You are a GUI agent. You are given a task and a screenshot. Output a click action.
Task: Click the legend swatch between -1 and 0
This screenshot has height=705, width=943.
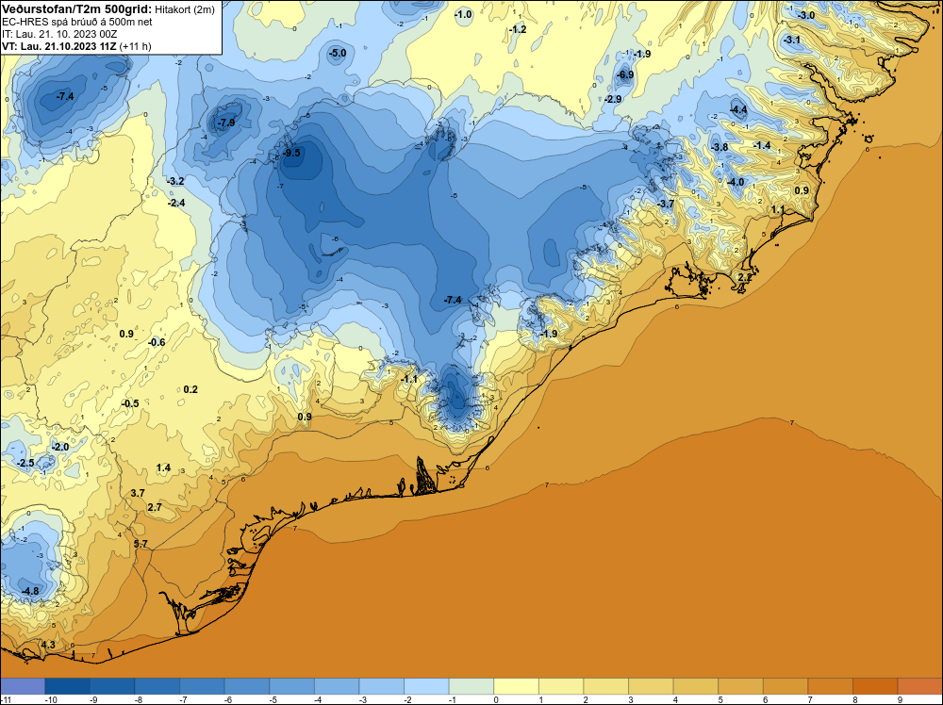click(x=471, y=686)
